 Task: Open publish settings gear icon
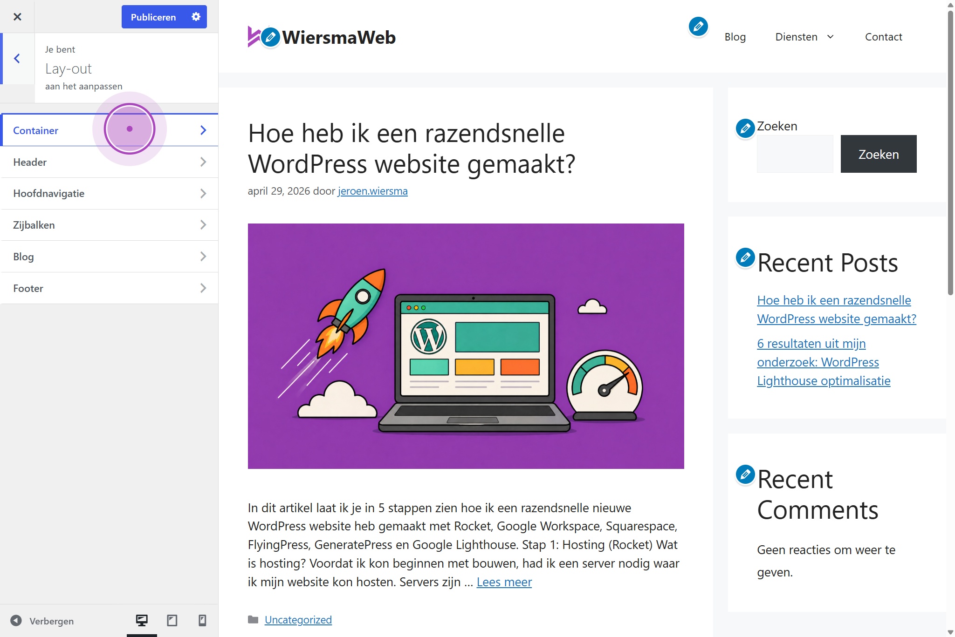196,17
